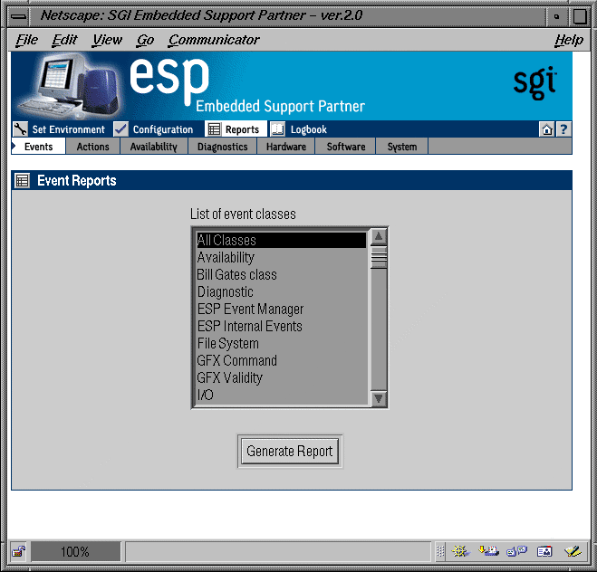Image resolution: width=597 pixels, height=572 pixels.
Task: Maximize the Netscape window
Action: point(580,16)
